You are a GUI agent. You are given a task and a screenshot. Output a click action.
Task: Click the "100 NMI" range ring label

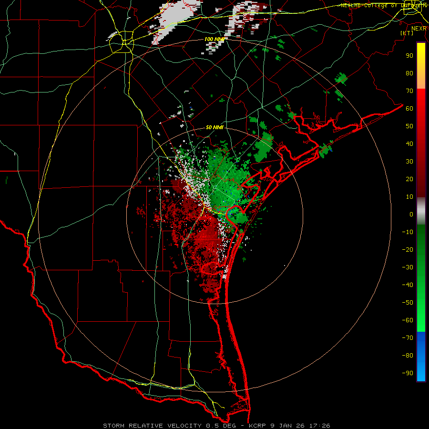pos(214,39)
